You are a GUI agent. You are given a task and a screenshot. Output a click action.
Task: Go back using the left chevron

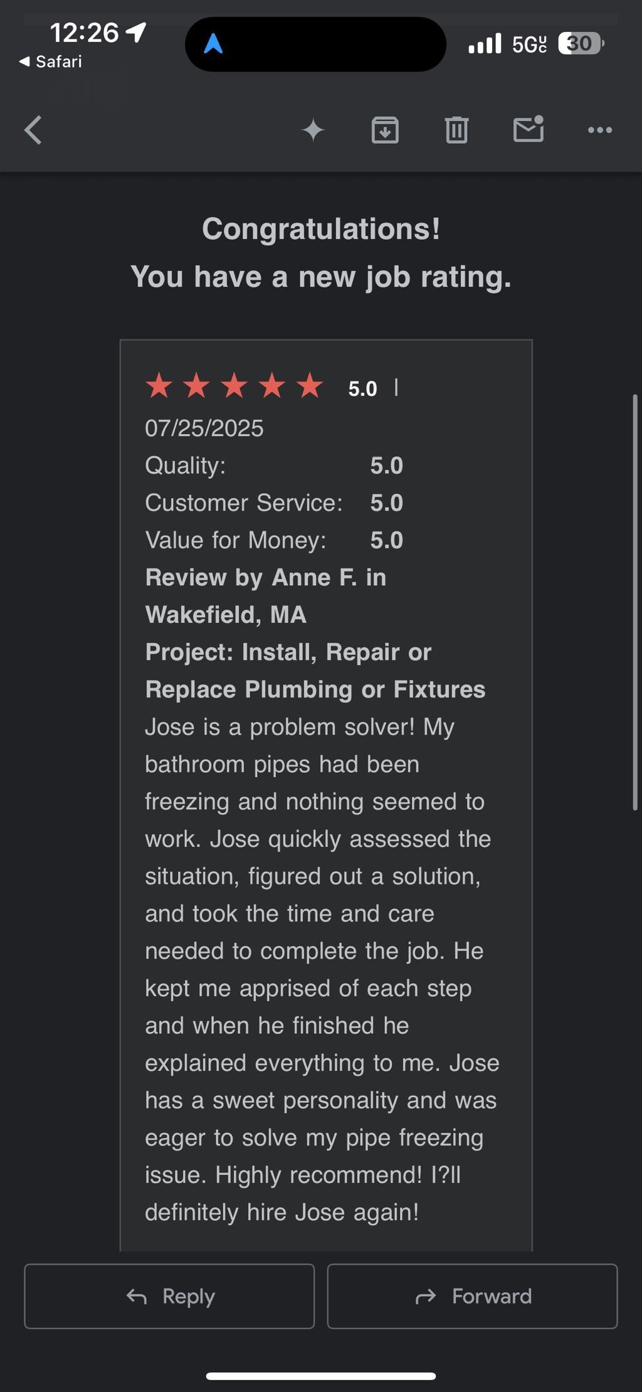click(x=33, y=130)
